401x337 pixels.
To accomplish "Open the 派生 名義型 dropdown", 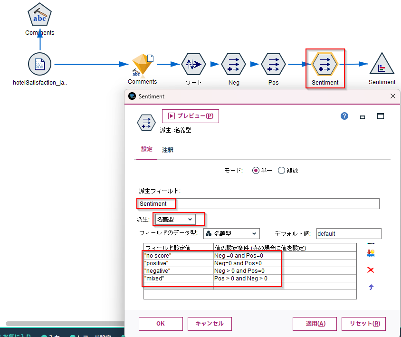I will (x=175, y=219).
